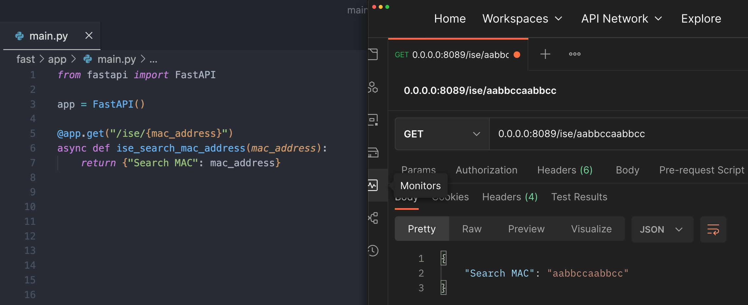Open the Collections sidebar icon

(373, 54)
